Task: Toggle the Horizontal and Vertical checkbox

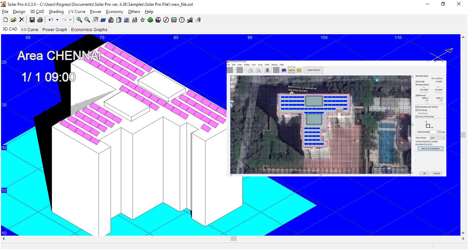Action: [417, 107]
